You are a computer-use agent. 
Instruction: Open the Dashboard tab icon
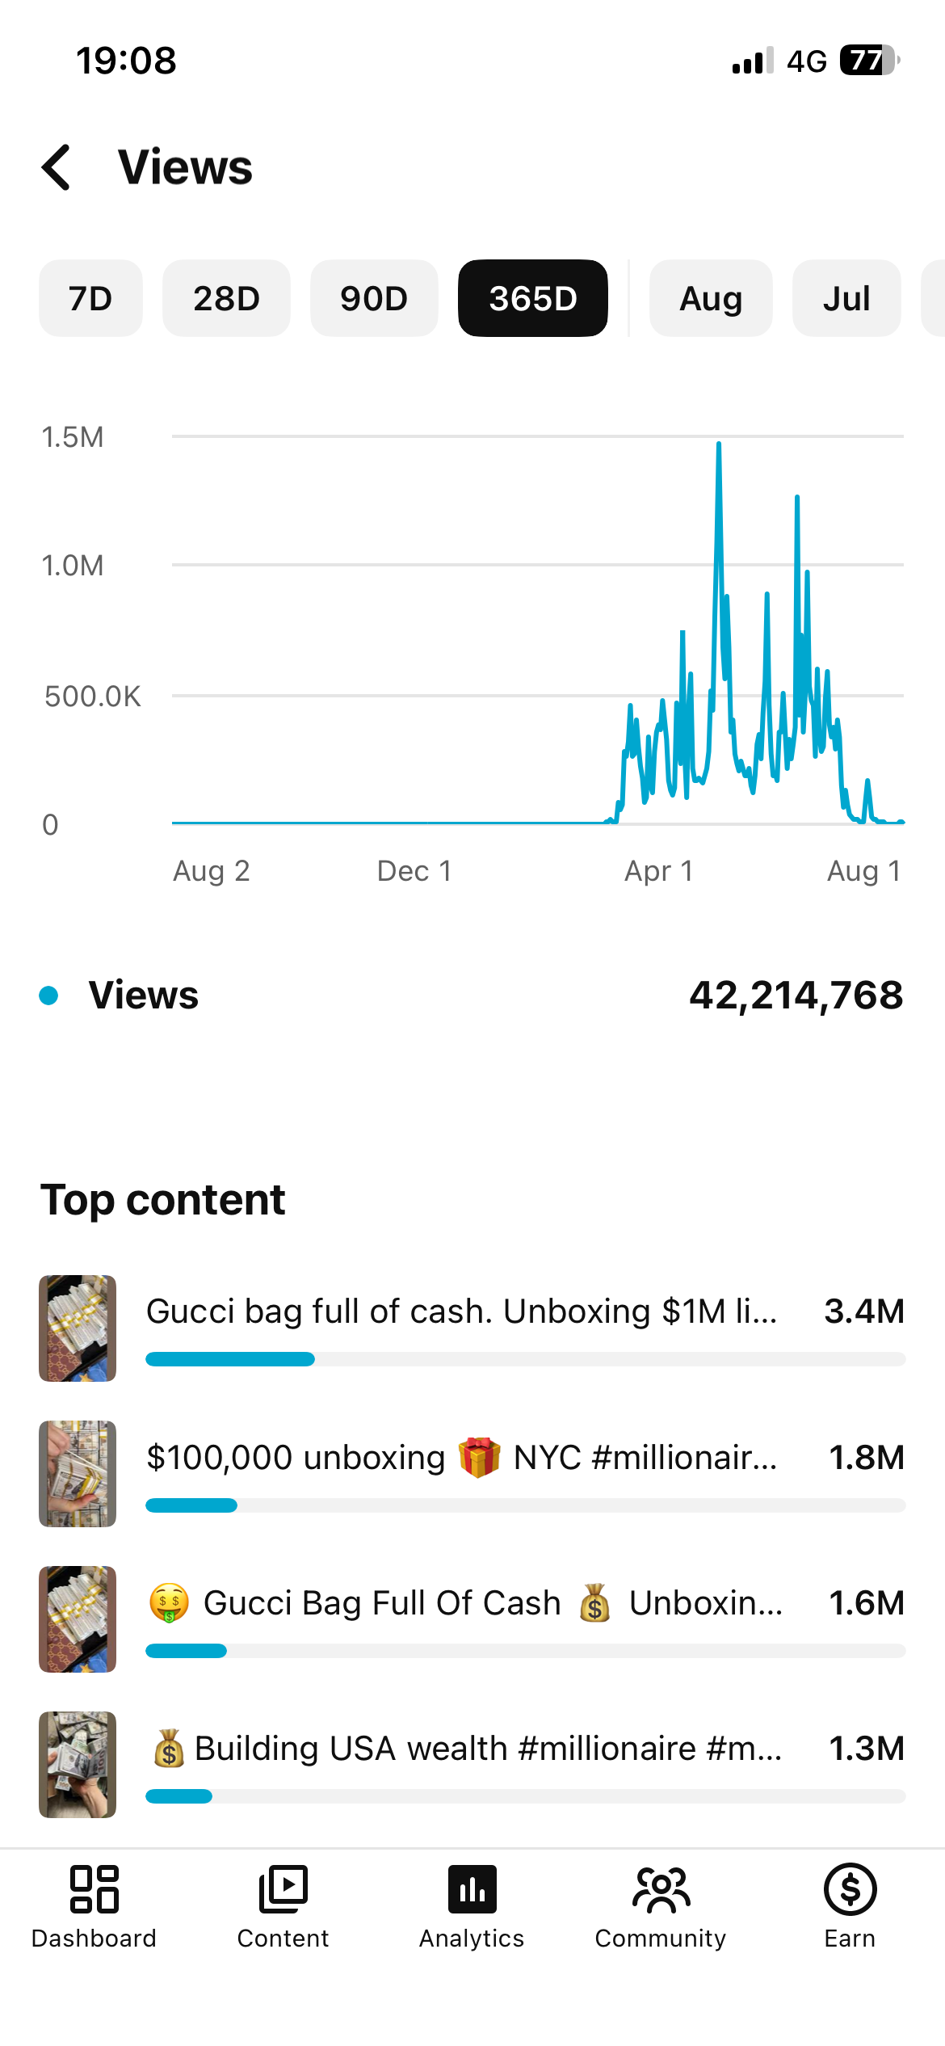[x=94, y=1889]
